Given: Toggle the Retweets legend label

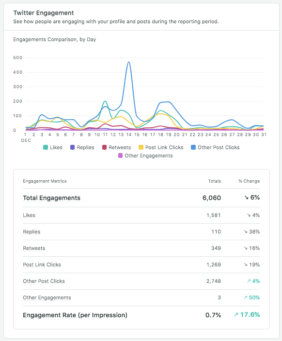Looking at the screenshot, I should point(120,147).
